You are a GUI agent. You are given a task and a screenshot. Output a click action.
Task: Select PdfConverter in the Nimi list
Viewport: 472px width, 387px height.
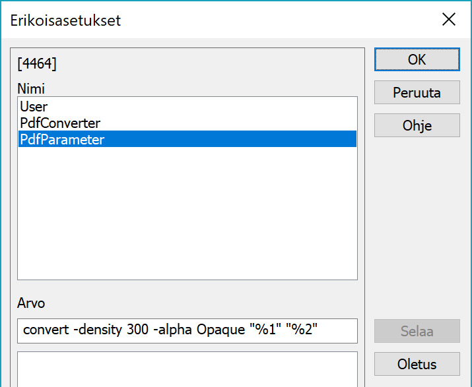(x=60, y=123)
